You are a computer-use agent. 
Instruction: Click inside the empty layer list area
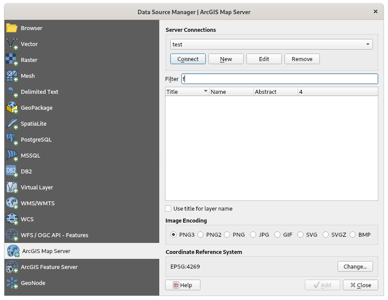pos(272,148)
